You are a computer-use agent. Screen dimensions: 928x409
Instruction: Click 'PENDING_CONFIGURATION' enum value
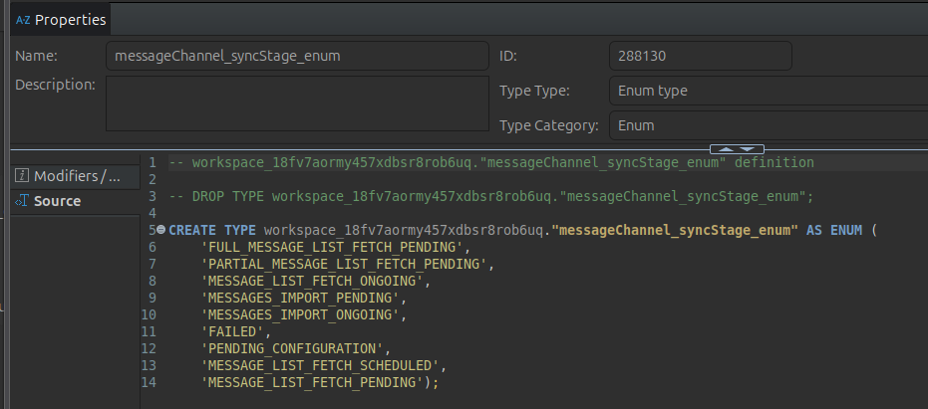click(294, 348)
